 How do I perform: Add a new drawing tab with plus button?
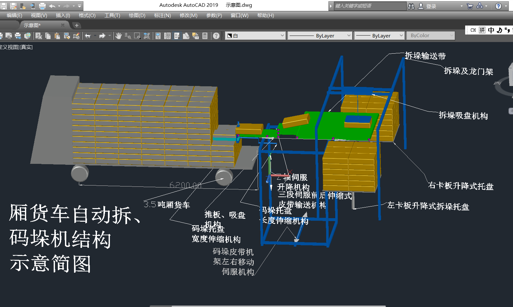click(77, 25)
